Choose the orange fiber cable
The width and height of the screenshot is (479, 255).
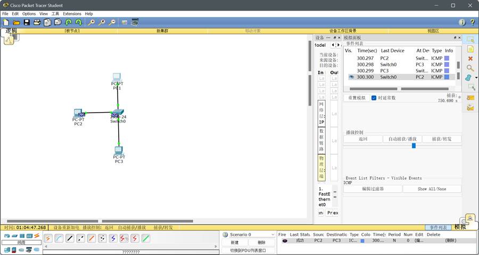(92, 239)
